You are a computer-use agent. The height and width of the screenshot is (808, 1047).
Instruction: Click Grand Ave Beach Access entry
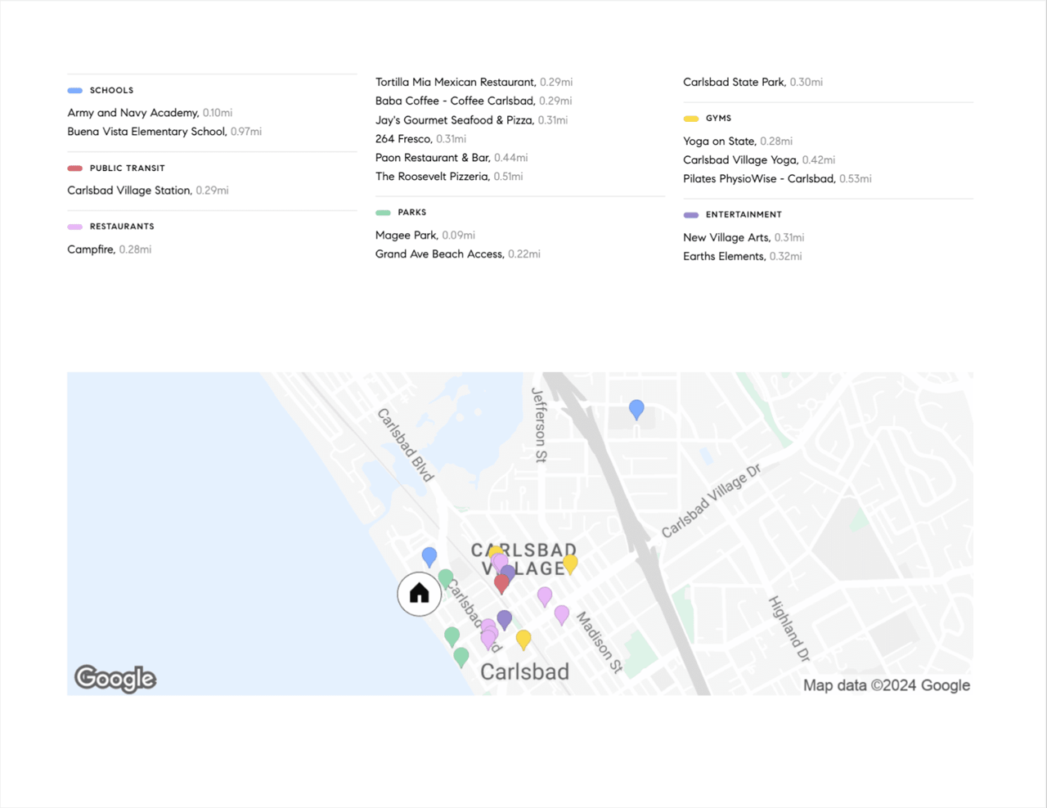tap(458, 254)
